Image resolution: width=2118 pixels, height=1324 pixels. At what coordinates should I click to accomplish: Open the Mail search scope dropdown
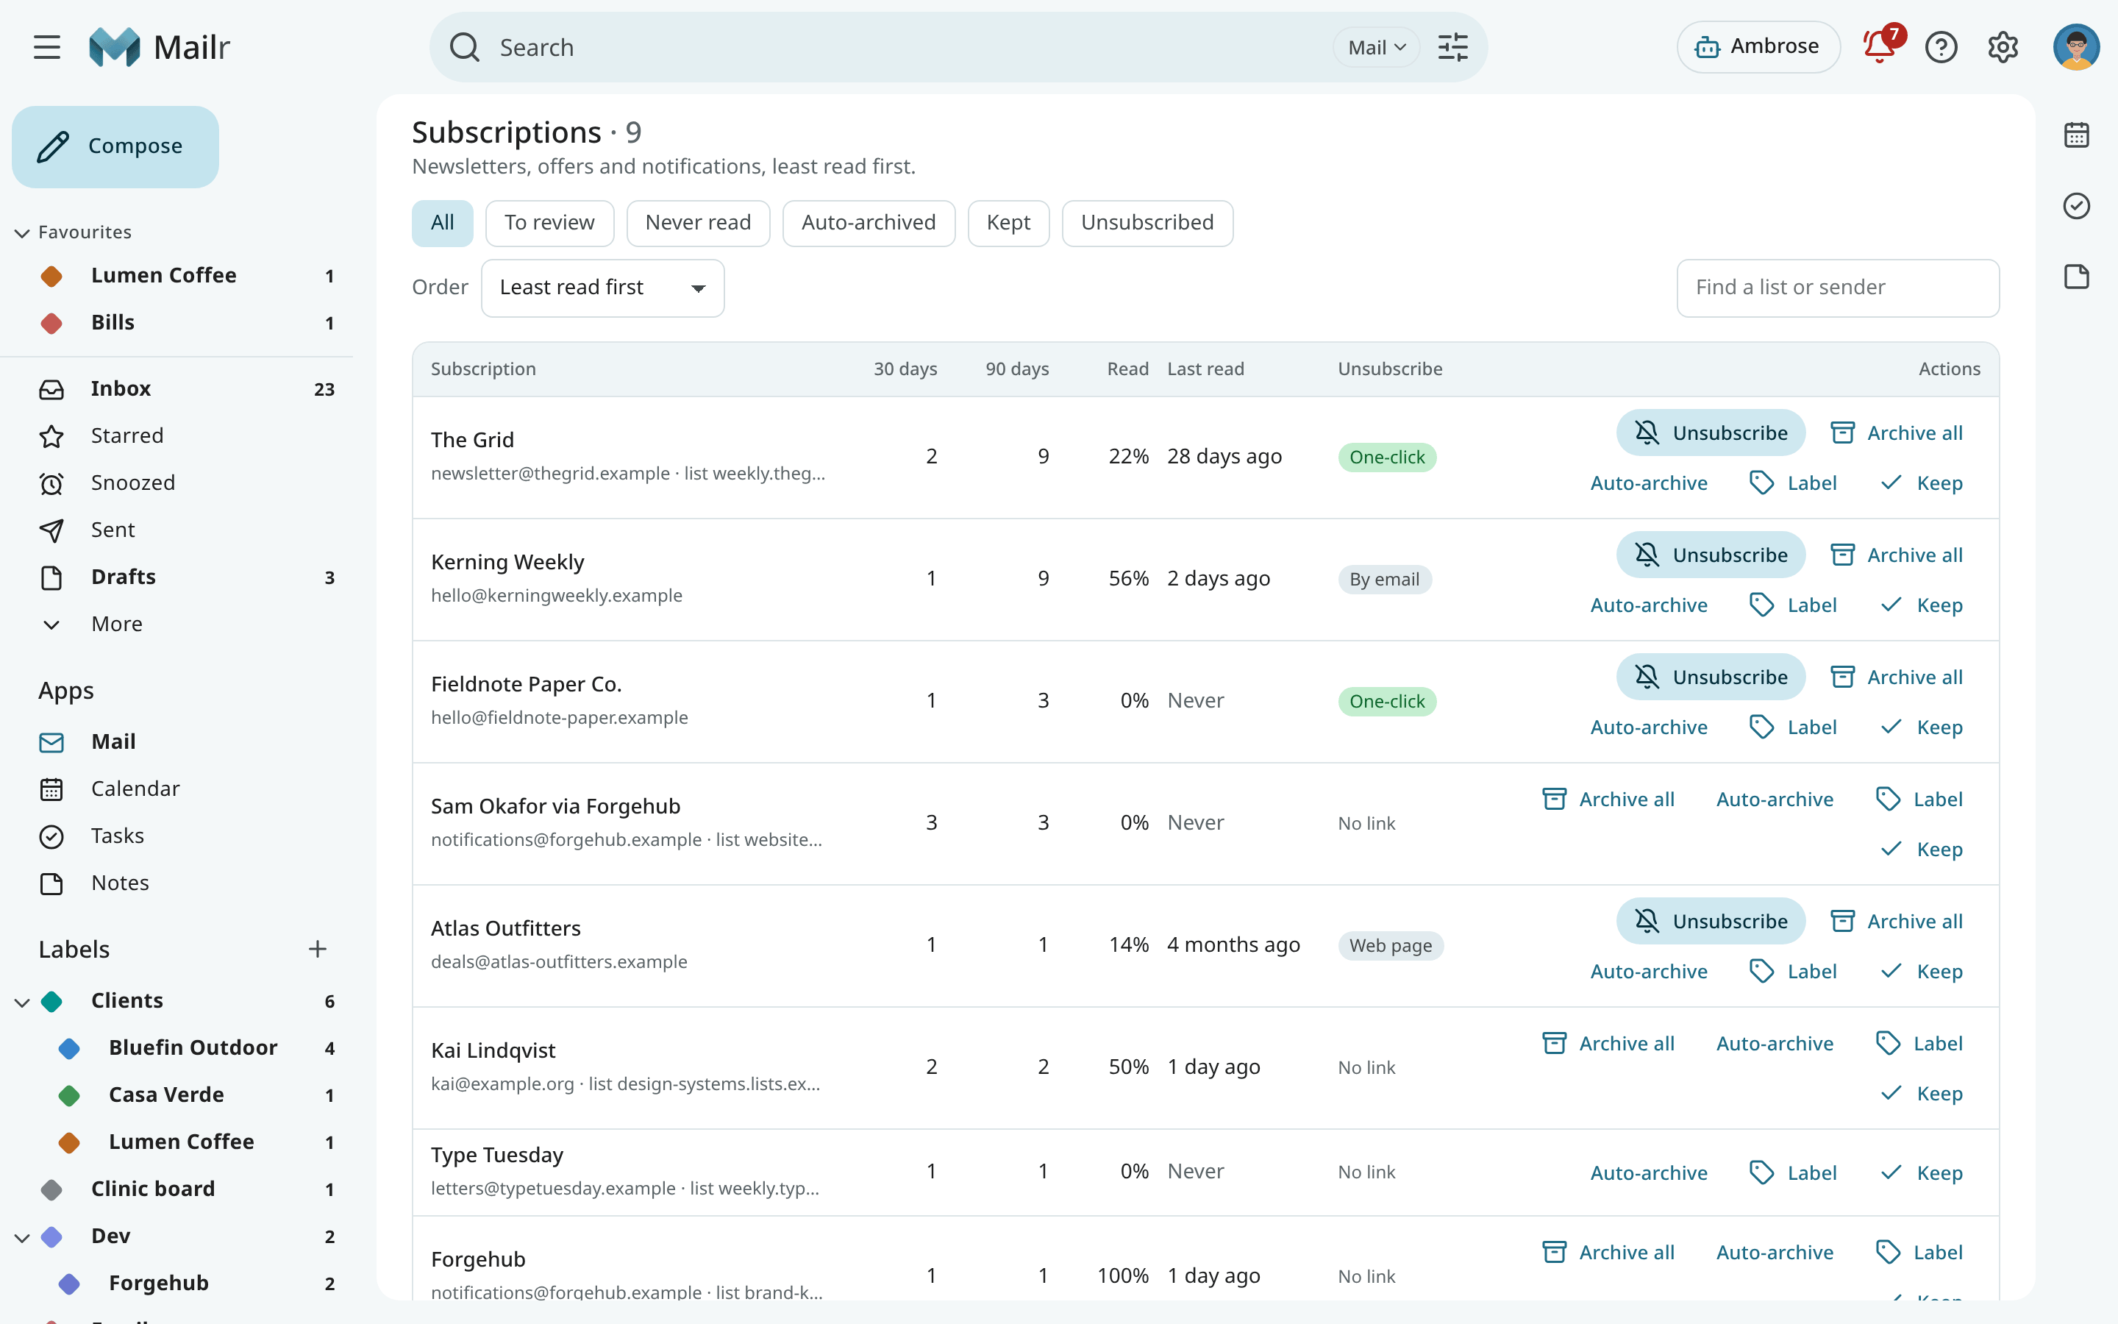tap(1376, 47)
